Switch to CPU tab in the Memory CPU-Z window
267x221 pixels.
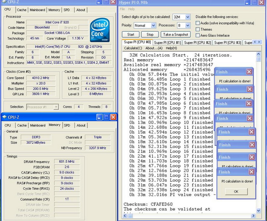click(x=8, y=125)
